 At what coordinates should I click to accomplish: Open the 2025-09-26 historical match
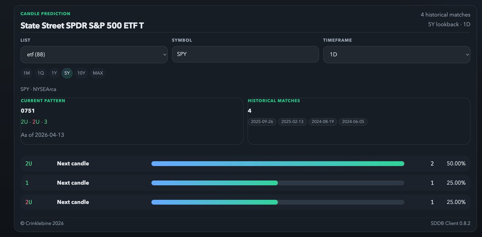(262, 122)
